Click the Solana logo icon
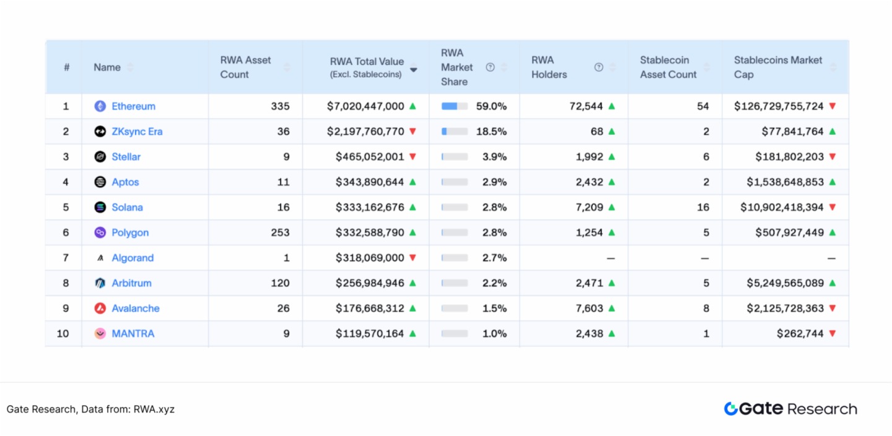The height and width of the screenshot is (436, 892). [x=100, y=208]
